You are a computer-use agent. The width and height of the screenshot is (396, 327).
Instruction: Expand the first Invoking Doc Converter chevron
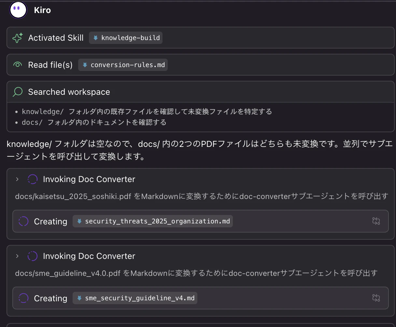click(17, 179)
